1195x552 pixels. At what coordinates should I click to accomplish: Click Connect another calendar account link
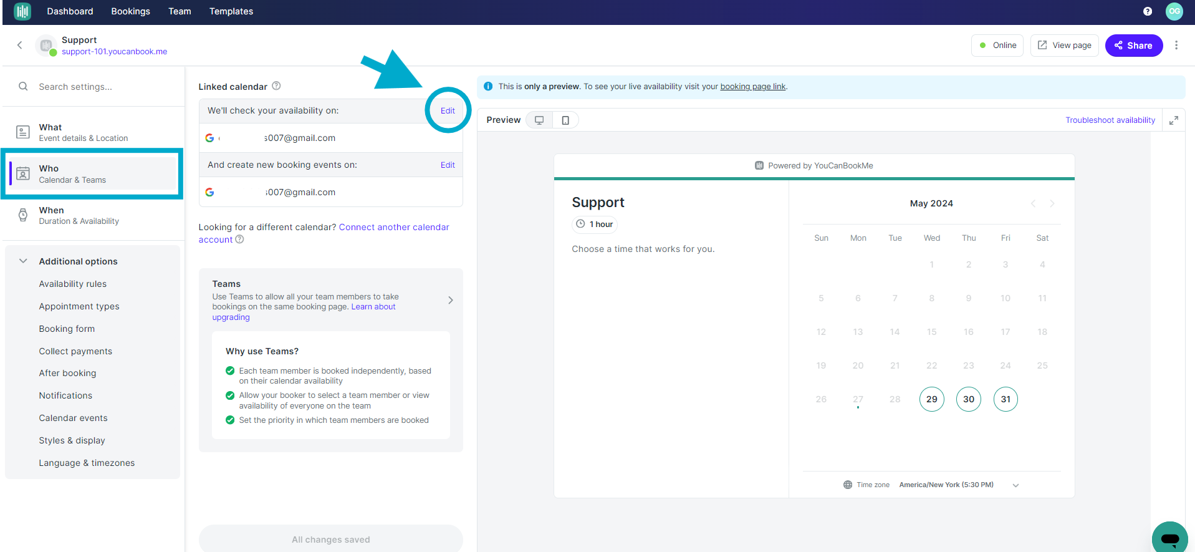coord(324,233)
